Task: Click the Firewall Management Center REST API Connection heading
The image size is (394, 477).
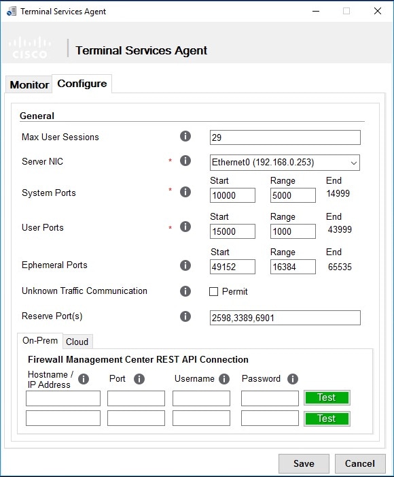Action: point(138,359)
